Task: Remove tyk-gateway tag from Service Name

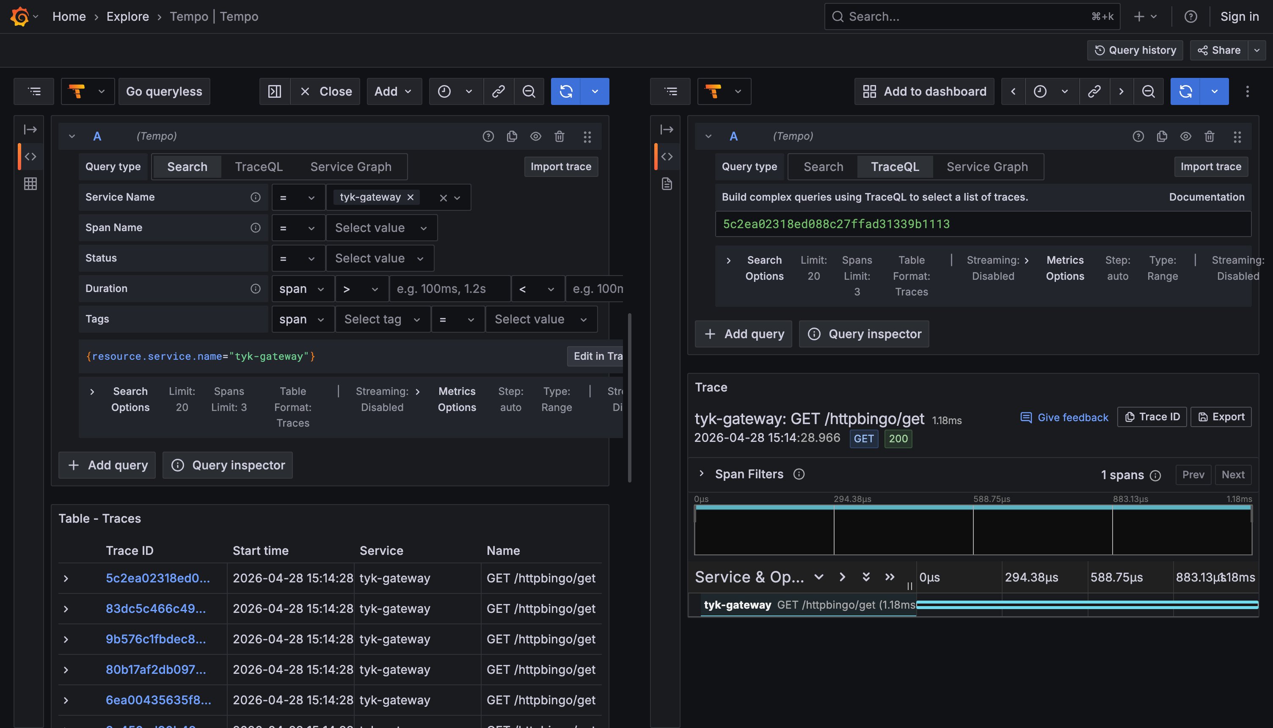Action: click(x=411, y=198)
